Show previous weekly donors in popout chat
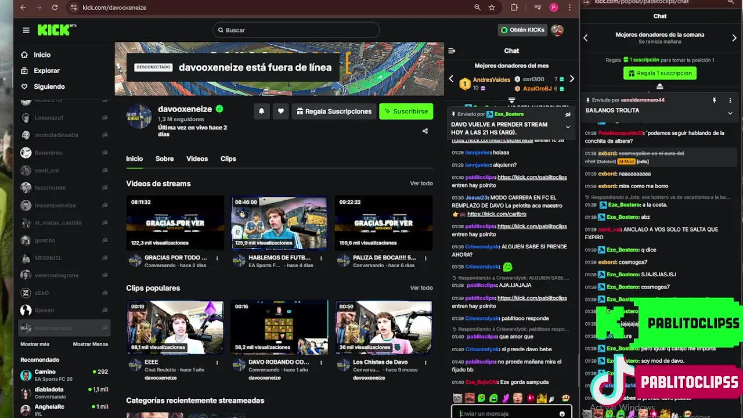 [x=586, y=38]
